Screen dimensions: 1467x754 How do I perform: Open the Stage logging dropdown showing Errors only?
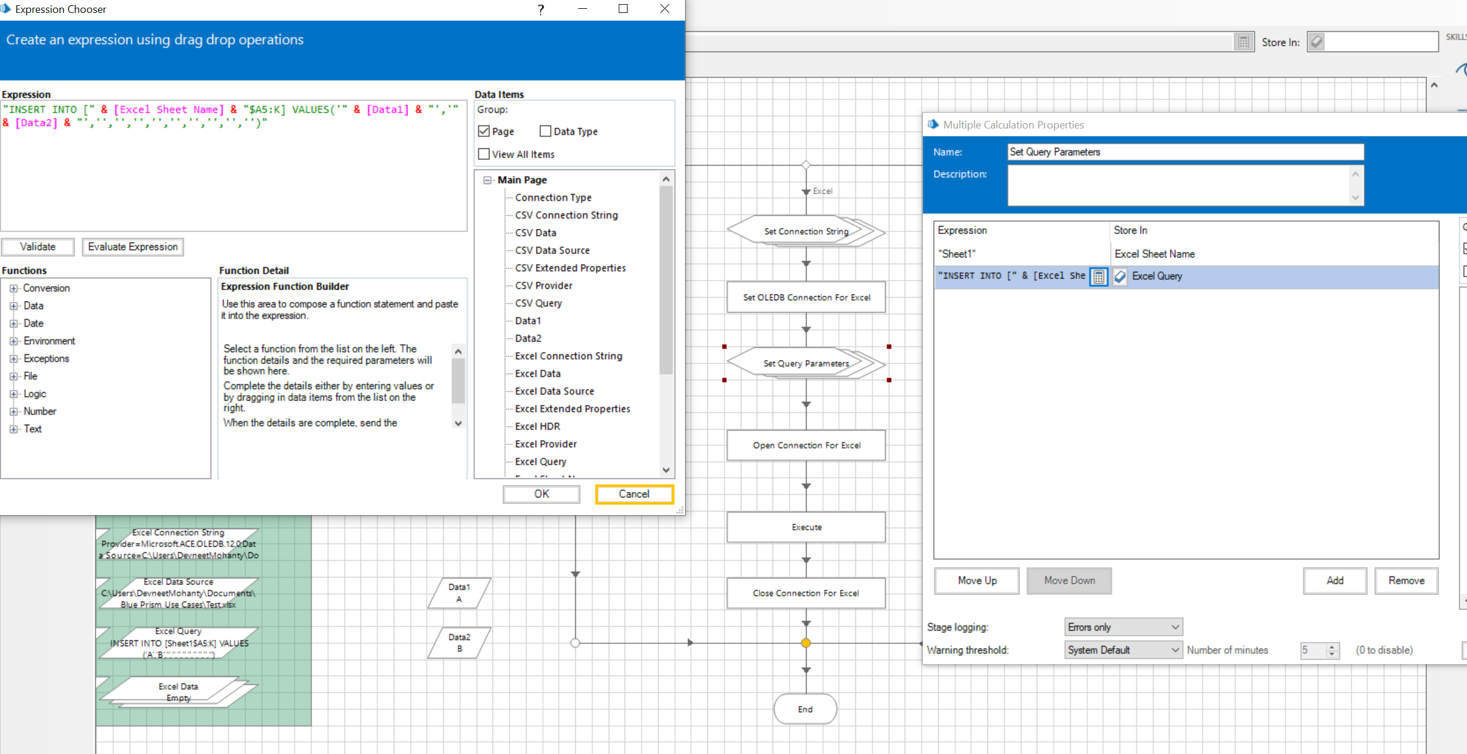point(1173,627)
